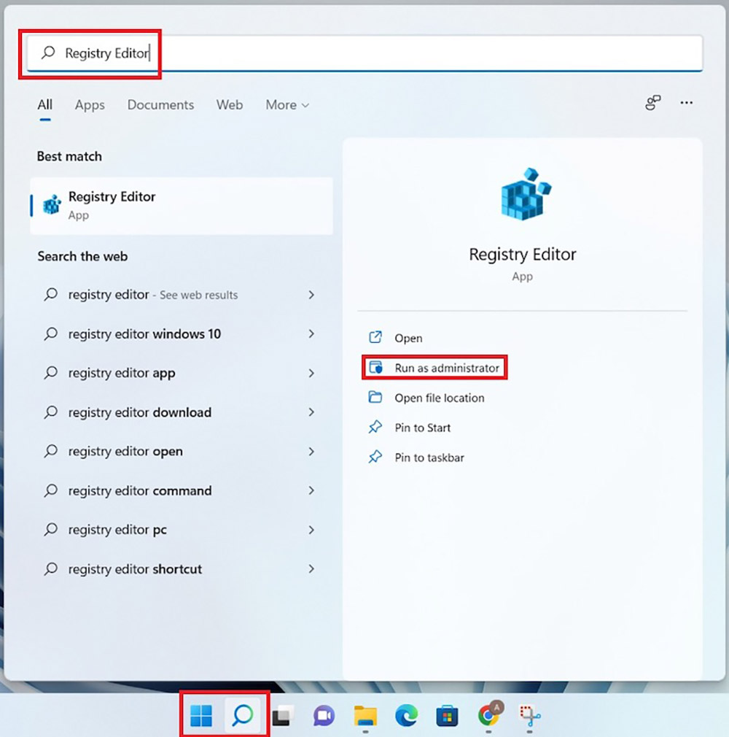Click search icon beside 'registry editor shortcut'
This screenshot has width=729, height=737.
coord(51,568)
